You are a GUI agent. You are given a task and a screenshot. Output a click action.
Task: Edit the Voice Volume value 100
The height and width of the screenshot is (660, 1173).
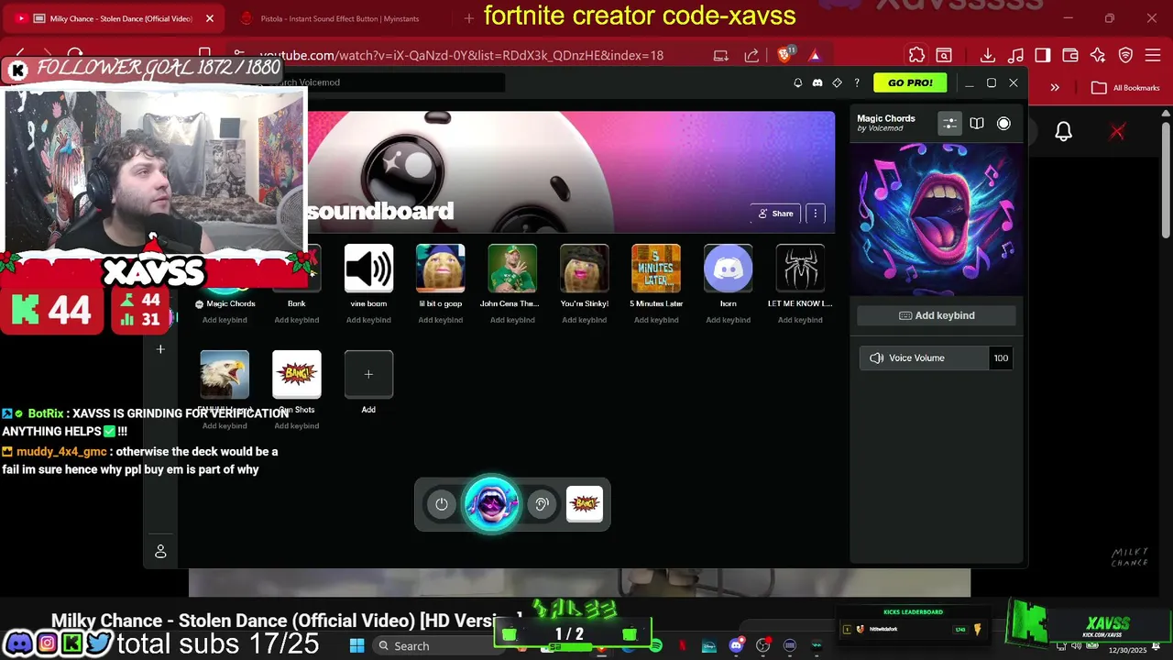[1001, 358]
